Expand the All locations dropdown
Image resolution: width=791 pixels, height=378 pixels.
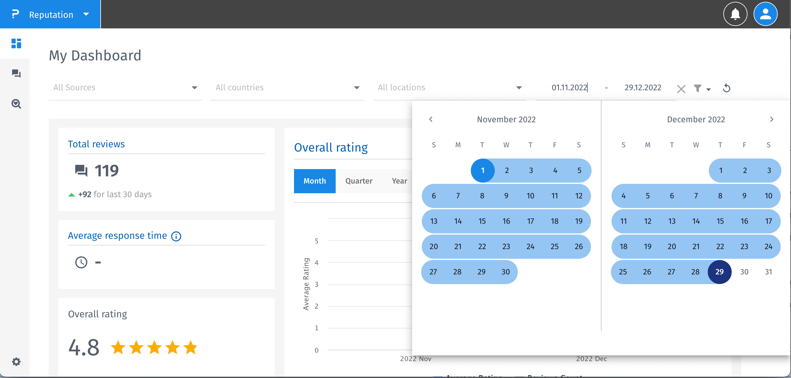[449, 88]
